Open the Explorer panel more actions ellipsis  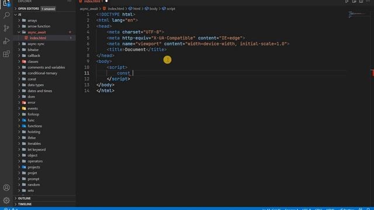coord(70,1)
